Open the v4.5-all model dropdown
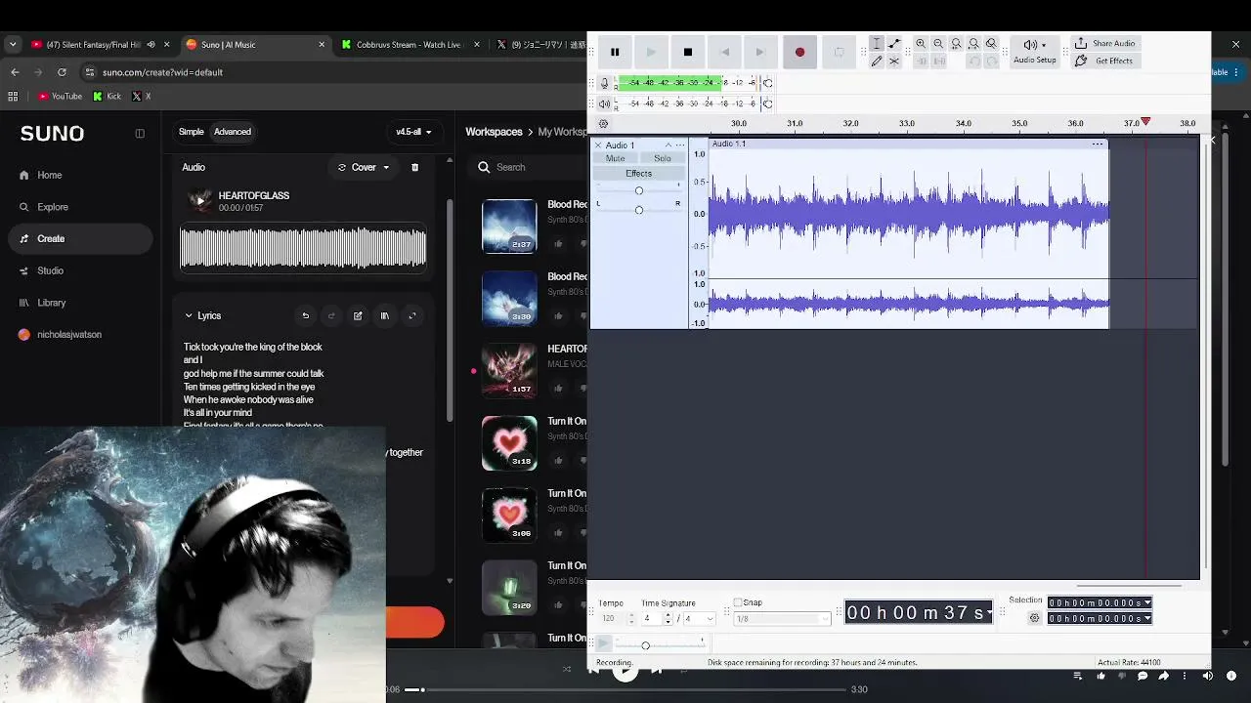 (x=413, y=132)
